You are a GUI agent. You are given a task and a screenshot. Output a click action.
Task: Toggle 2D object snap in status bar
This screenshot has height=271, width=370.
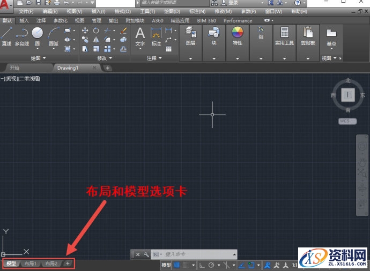tap(251, 265)
